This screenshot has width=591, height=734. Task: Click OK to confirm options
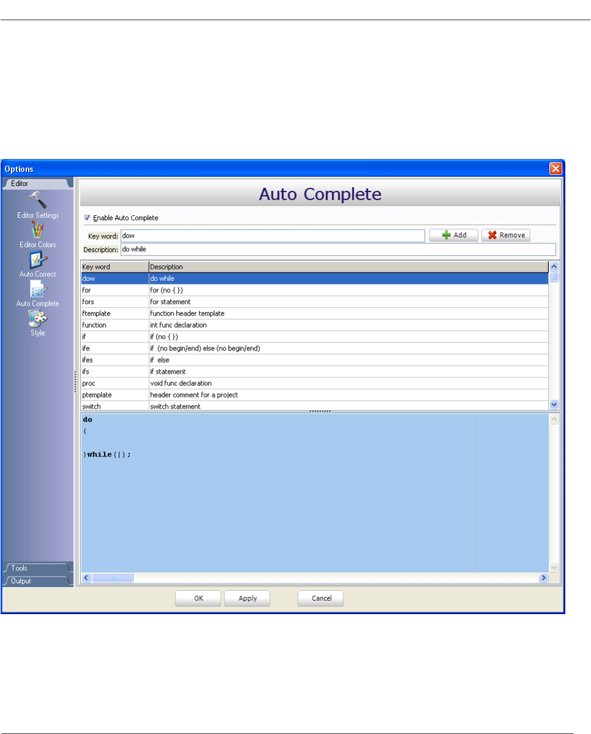(x=199, y=598)
